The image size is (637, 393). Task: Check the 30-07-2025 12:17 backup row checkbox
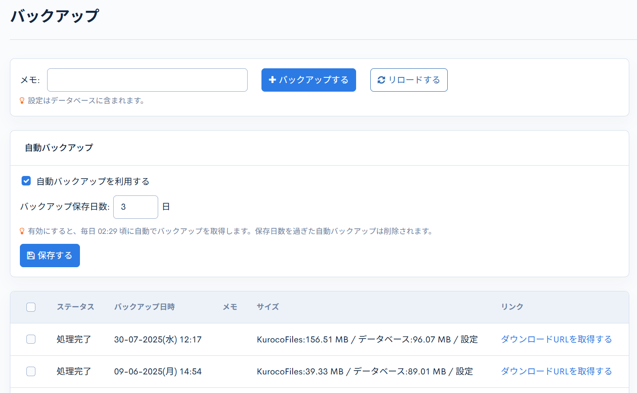31,339
